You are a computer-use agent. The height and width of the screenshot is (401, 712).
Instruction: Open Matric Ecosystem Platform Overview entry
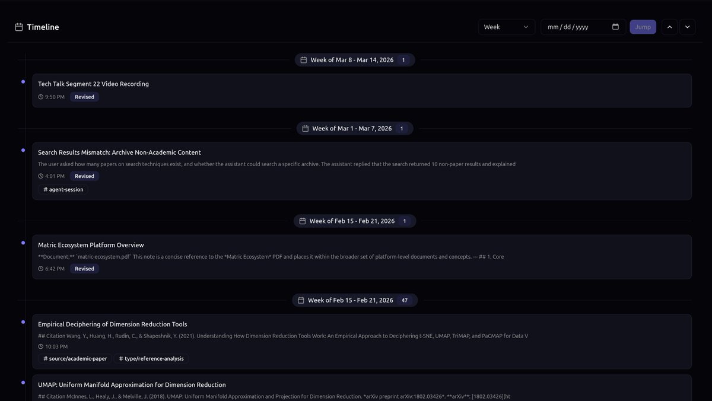(x=362, y=257)
